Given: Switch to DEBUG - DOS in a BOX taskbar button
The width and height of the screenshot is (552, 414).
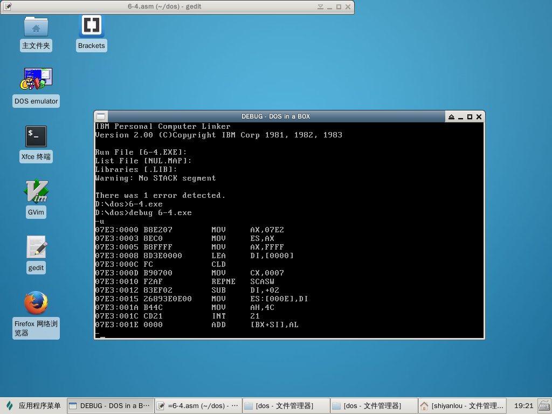Looking at the screenshot, I should [x=110, y=405].
